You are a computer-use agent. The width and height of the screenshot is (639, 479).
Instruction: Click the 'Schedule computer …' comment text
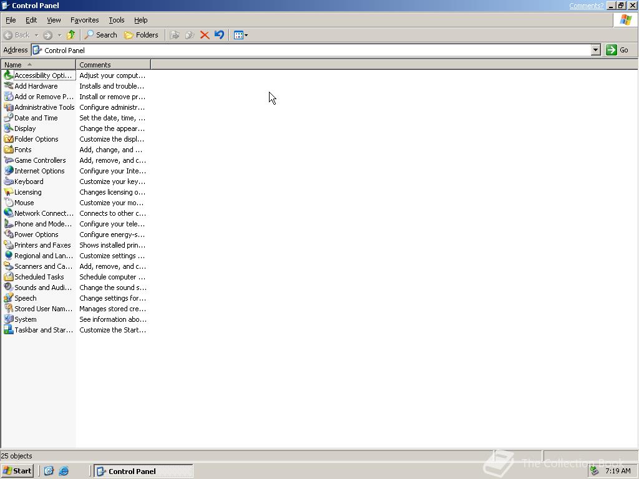click(x=112, y=276)
